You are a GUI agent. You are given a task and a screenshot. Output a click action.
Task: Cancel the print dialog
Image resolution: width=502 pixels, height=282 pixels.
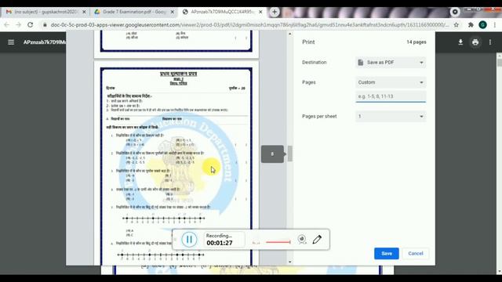[x=416, y=253]
